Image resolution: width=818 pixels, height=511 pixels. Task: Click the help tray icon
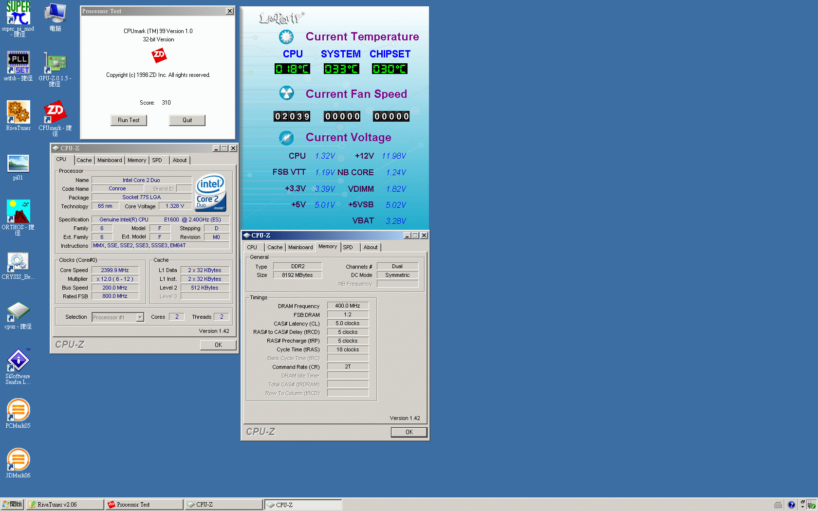pos(791,505)
